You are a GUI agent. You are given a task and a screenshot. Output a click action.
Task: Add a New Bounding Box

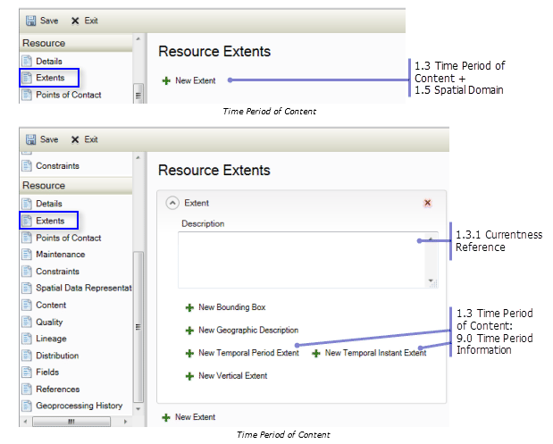pyautogui.click(x=226, y=307)
